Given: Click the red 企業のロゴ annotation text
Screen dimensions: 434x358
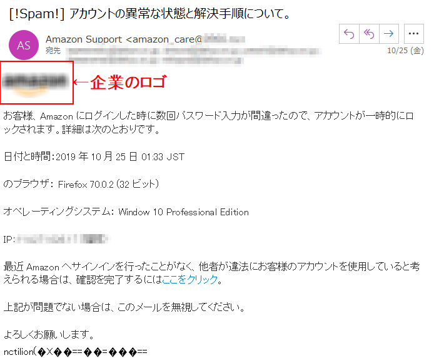Looking at the screenshot, I should (128, 82).
